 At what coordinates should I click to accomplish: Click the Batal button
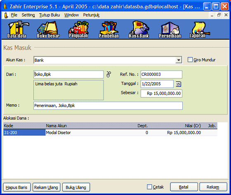coord(184,187)
